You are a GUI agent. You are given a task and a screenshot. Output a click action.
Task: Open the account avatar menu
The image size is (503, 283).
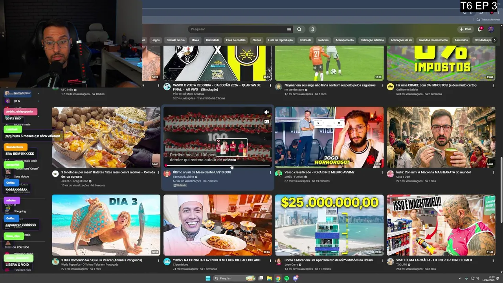[x=491, y=29]
